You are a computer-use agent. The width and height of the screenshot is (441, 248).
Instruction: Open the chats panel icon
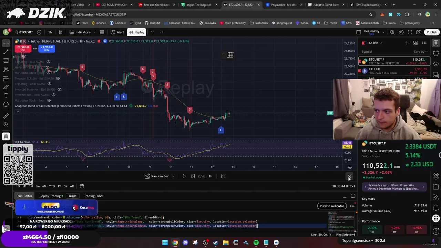click(436, 74)
